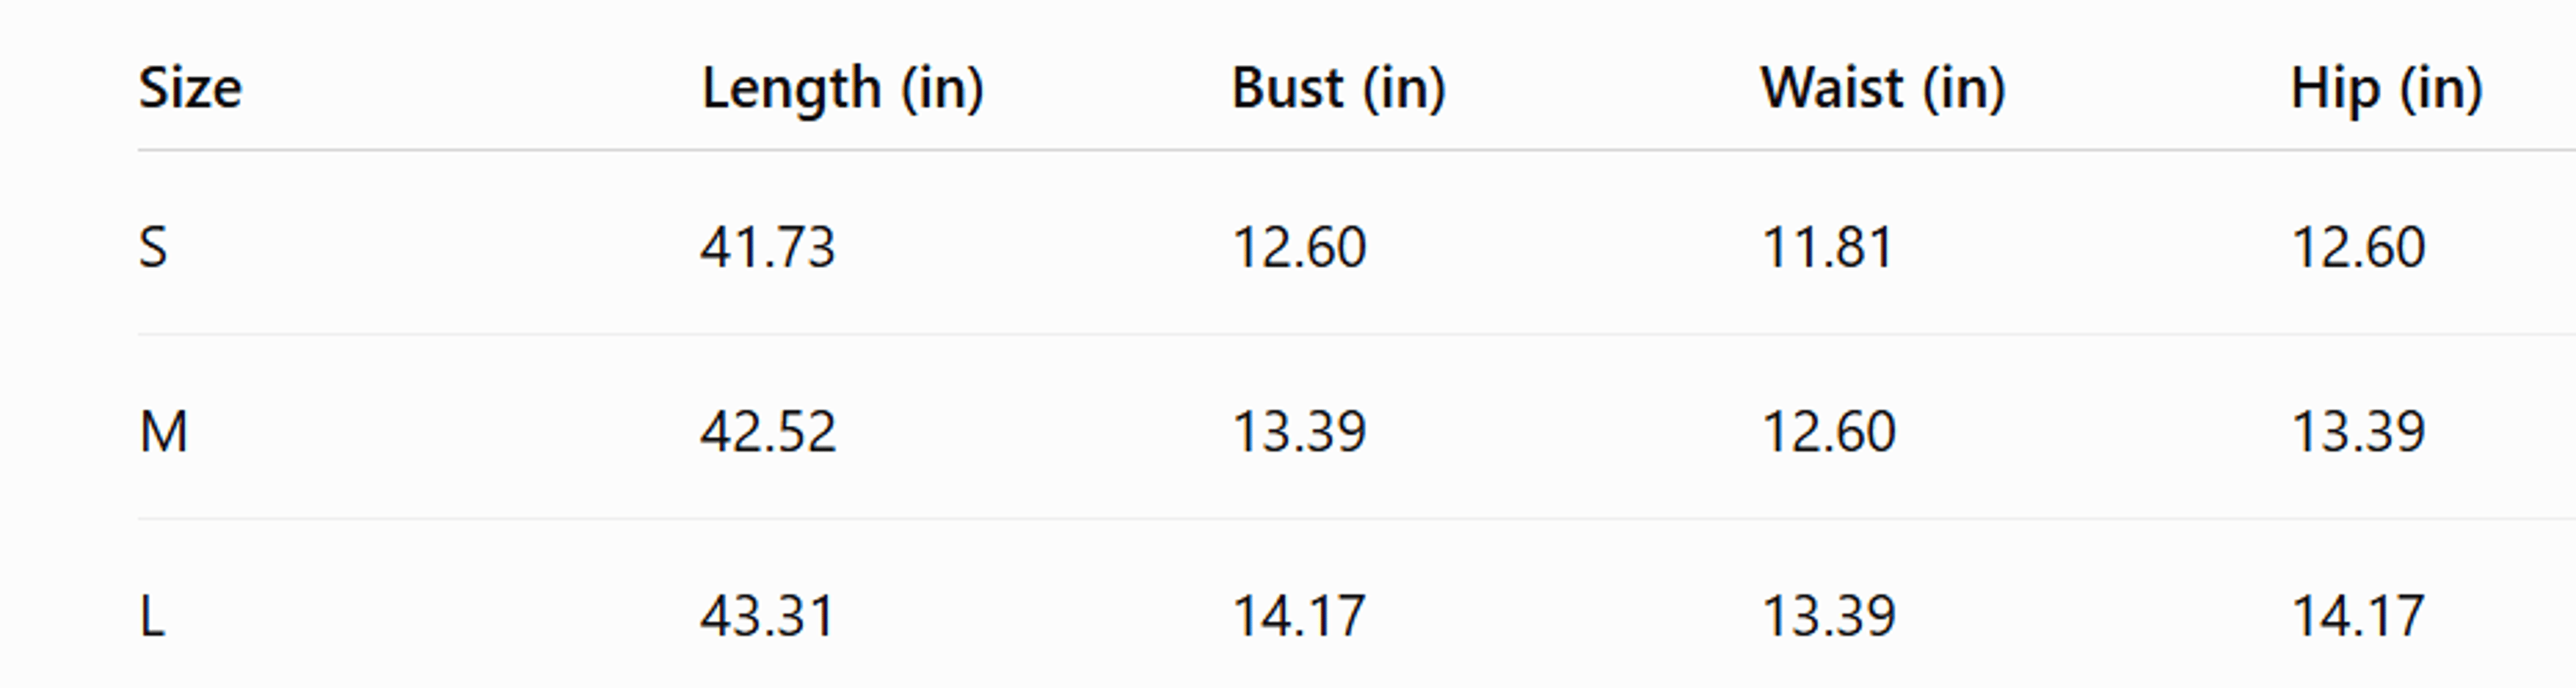
Task: Click waist value 12.60 for size M
Action: [1828, 431]
